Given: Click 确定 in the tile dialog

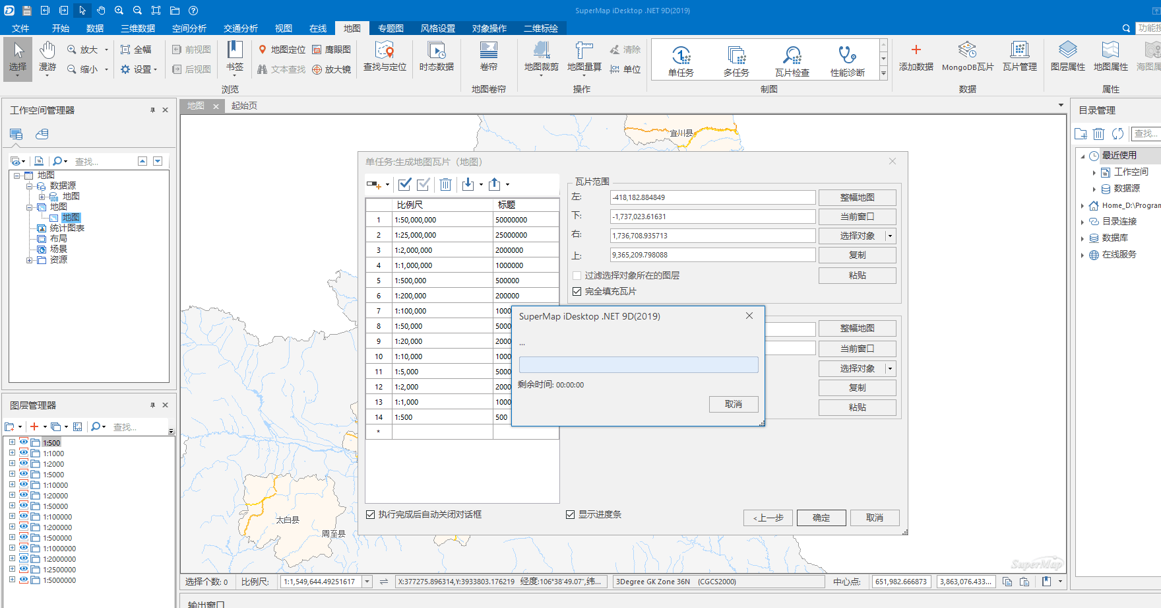Looking at the screenshot, I should coord(821,518).
